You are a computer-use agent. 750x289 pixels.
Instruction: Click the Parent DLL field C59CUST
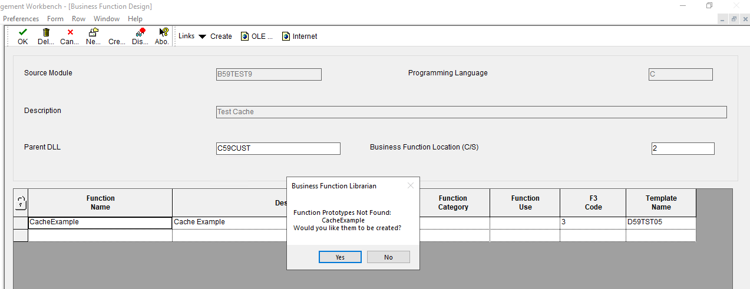click(x=278, y=148)
